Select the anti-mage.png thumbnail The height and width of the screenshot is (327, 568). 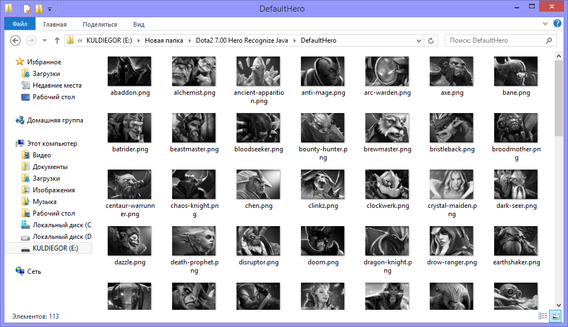(323, 71)
